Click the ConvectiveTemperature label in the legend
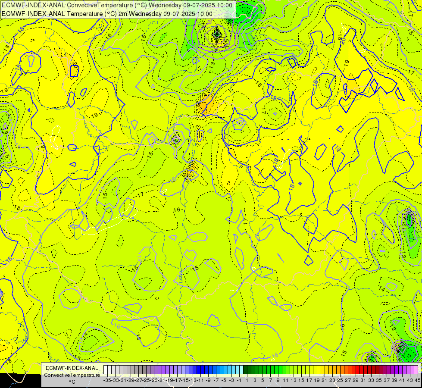 [72, 375]
